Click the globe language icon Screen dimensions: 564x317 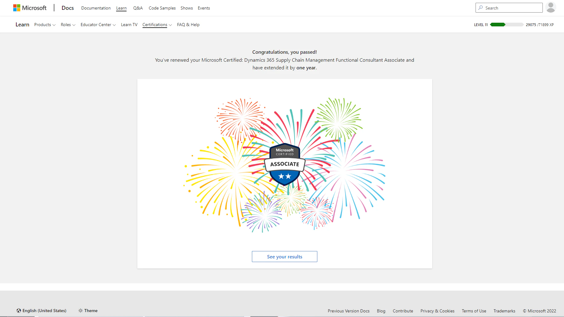(x=19, y=311)
